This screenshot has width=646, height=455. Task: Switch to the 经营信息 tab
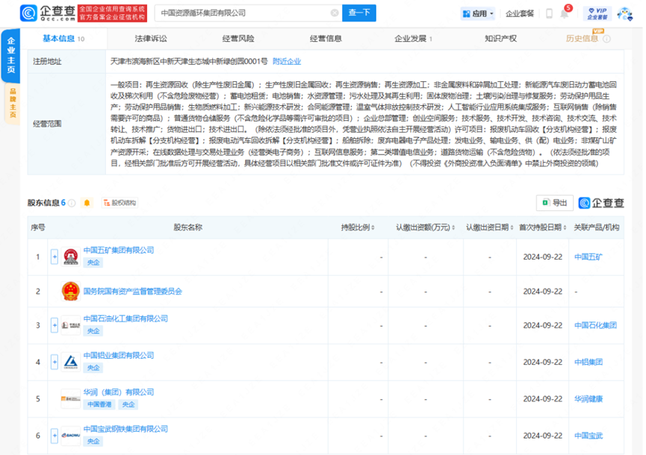pyautogui.click(x=326, y=39)
